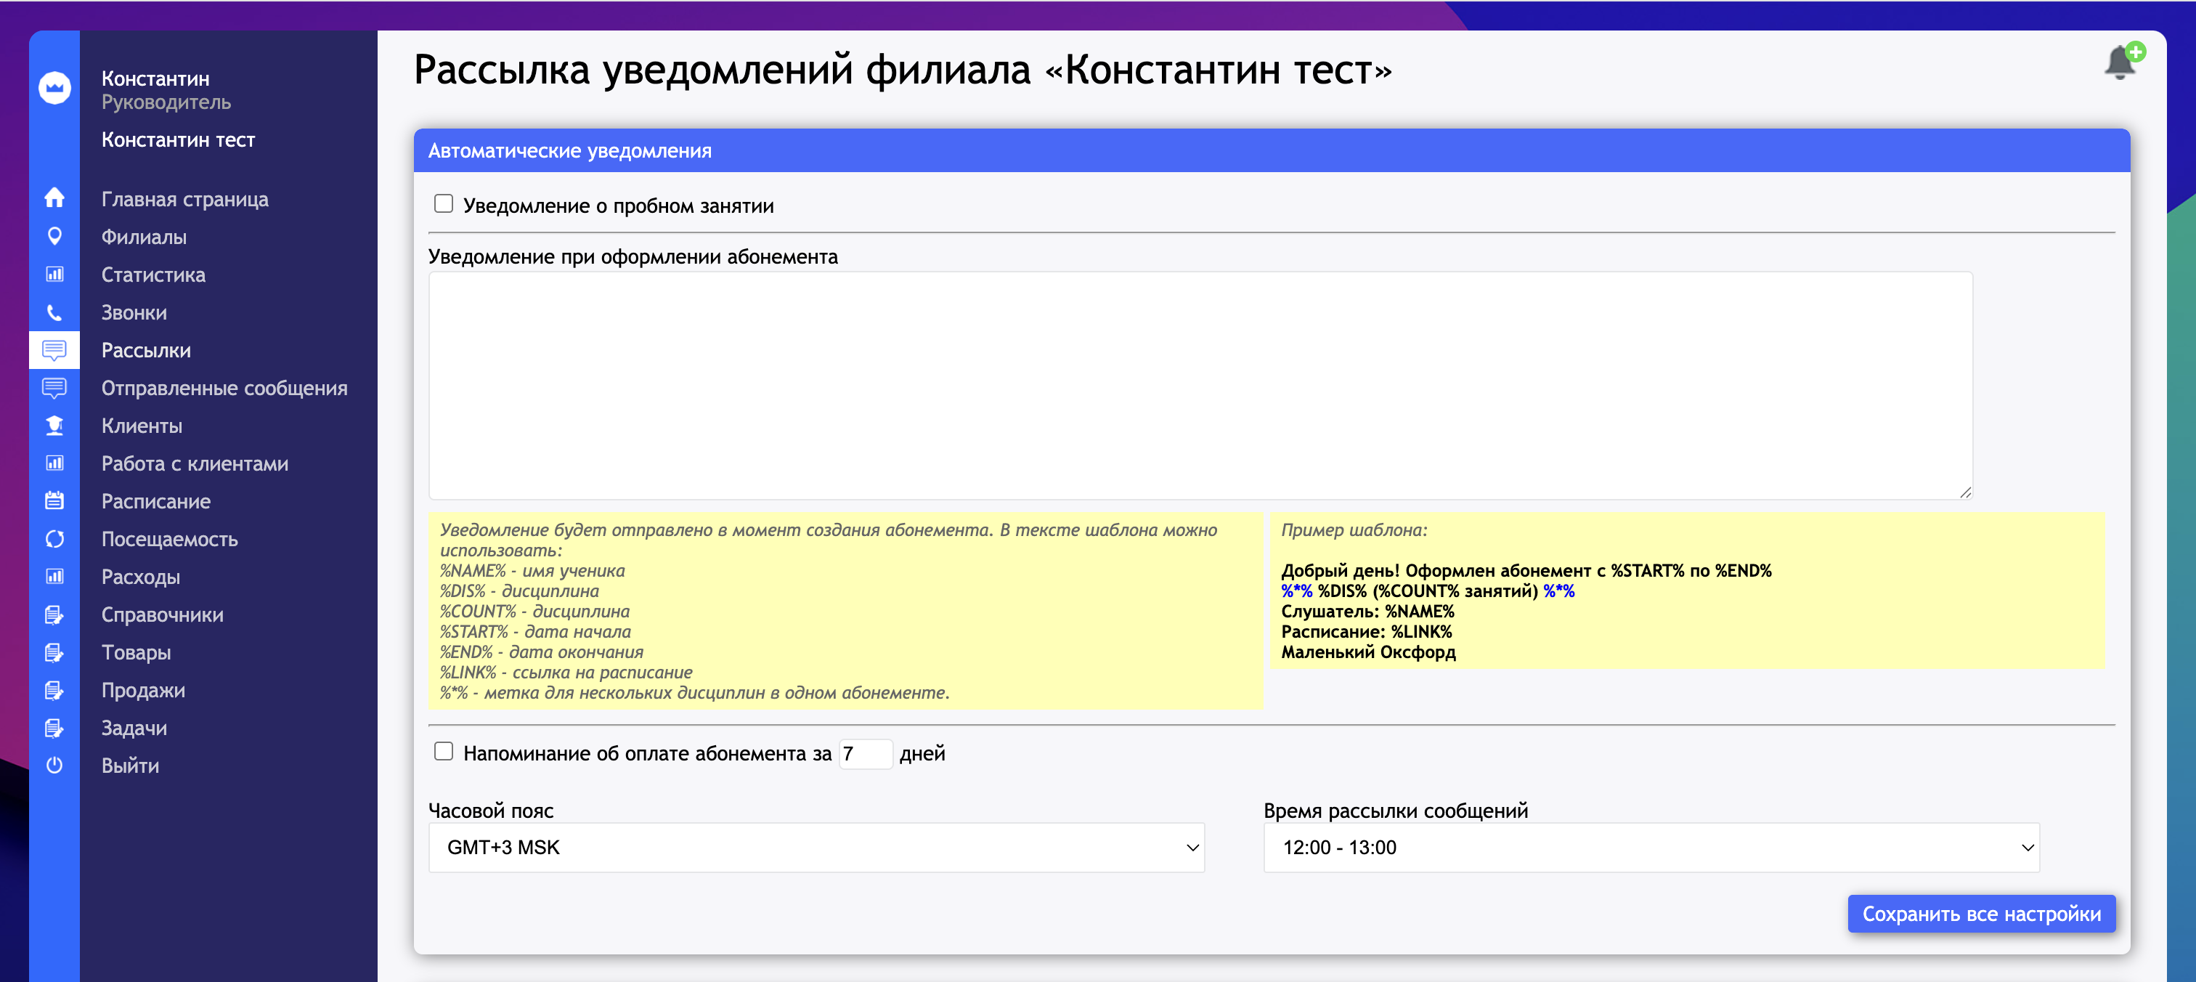Click the notification bell icon
Viewport: 2196px width, 982px height.
click(2119, 63)
